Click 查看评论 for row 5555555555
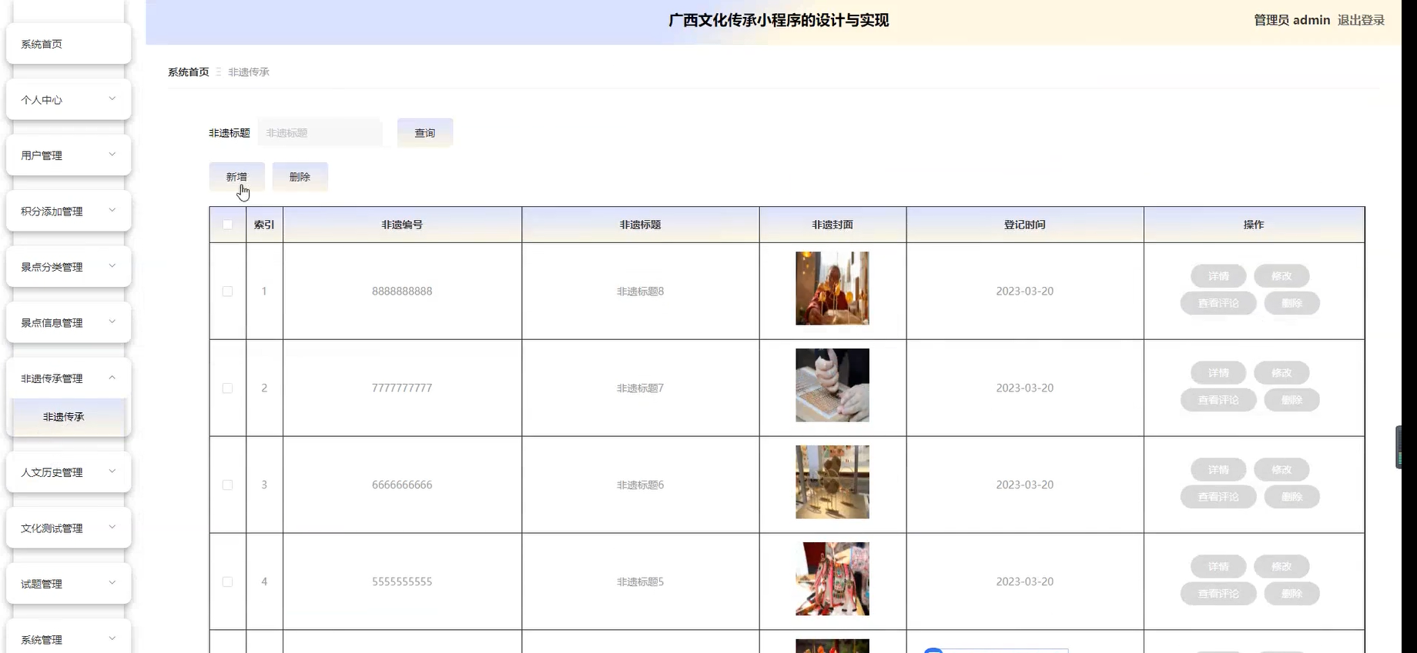Image resolution: width=1417 pixels, height=653 pixels. coord(1218,594)
